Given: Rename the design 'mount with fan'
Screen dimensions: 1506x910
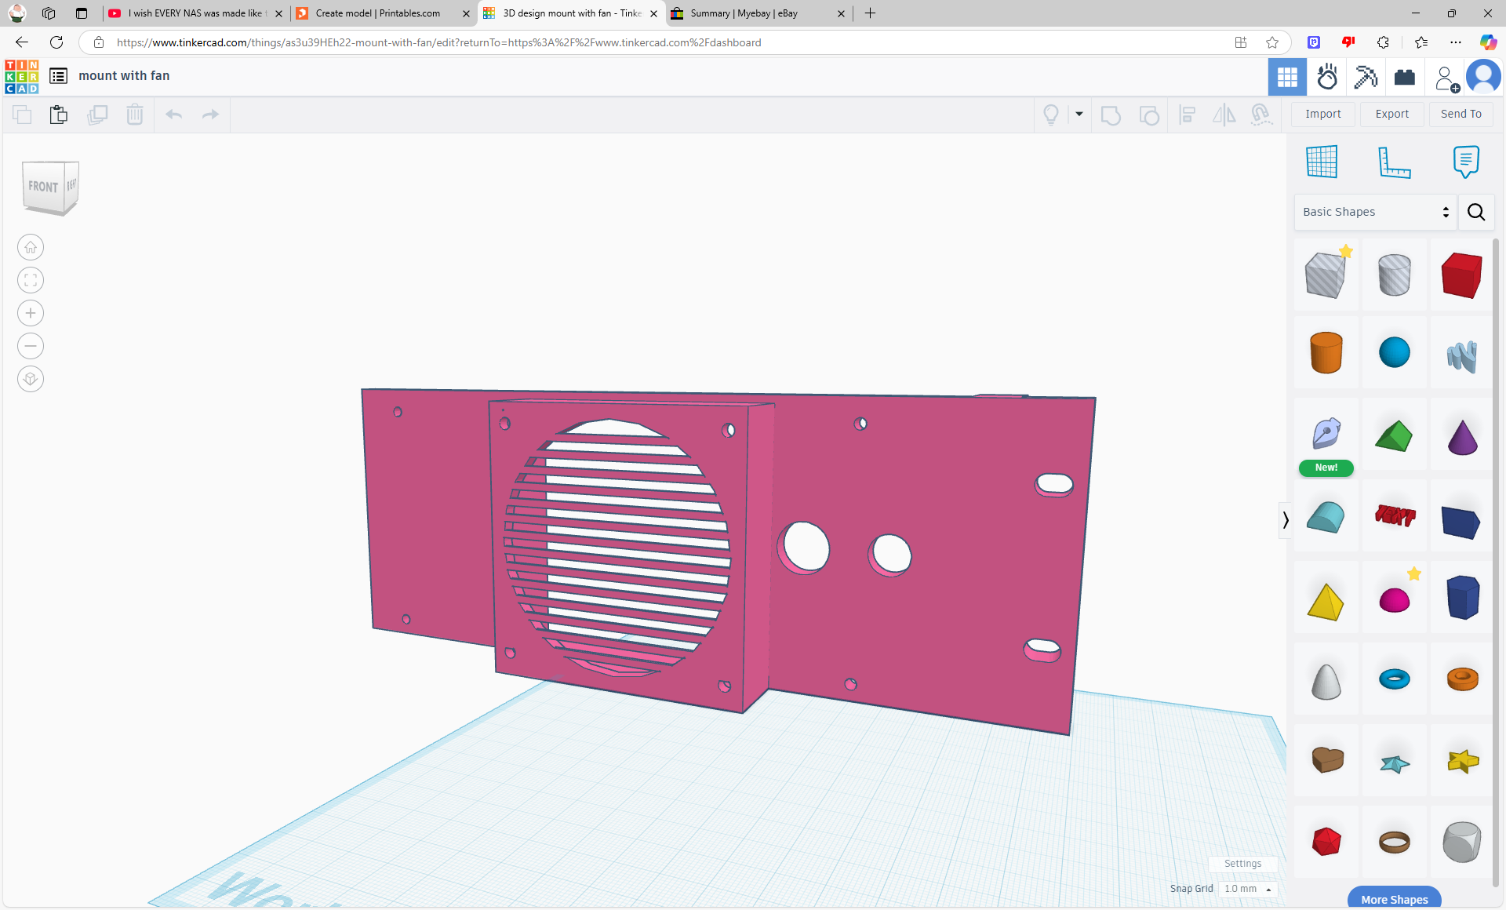Looking at the screenshot, I should (x=124, y=76).
